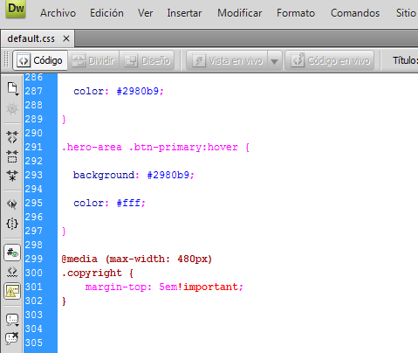Expand the Vista en vivo dropdown arrow
The image size is (418, 353).
pos(274,61)
